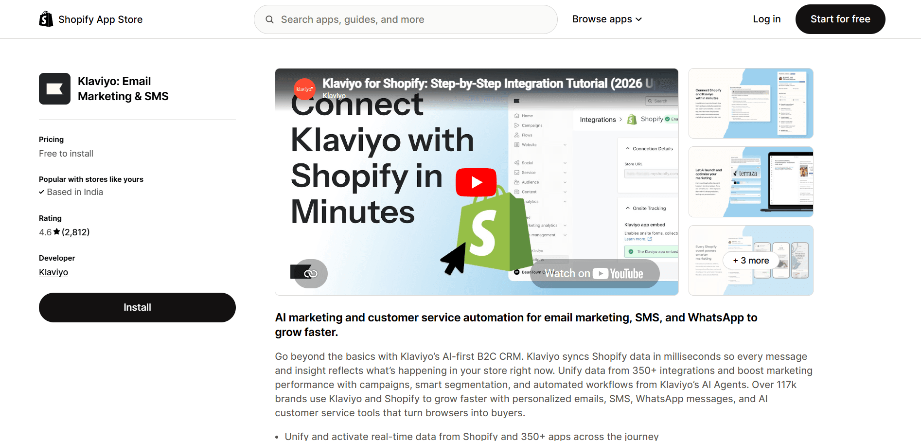Image resolution: width=921 pixels, height=441 pixels.
Task: Click the Install button
Action: coord(137,307)
